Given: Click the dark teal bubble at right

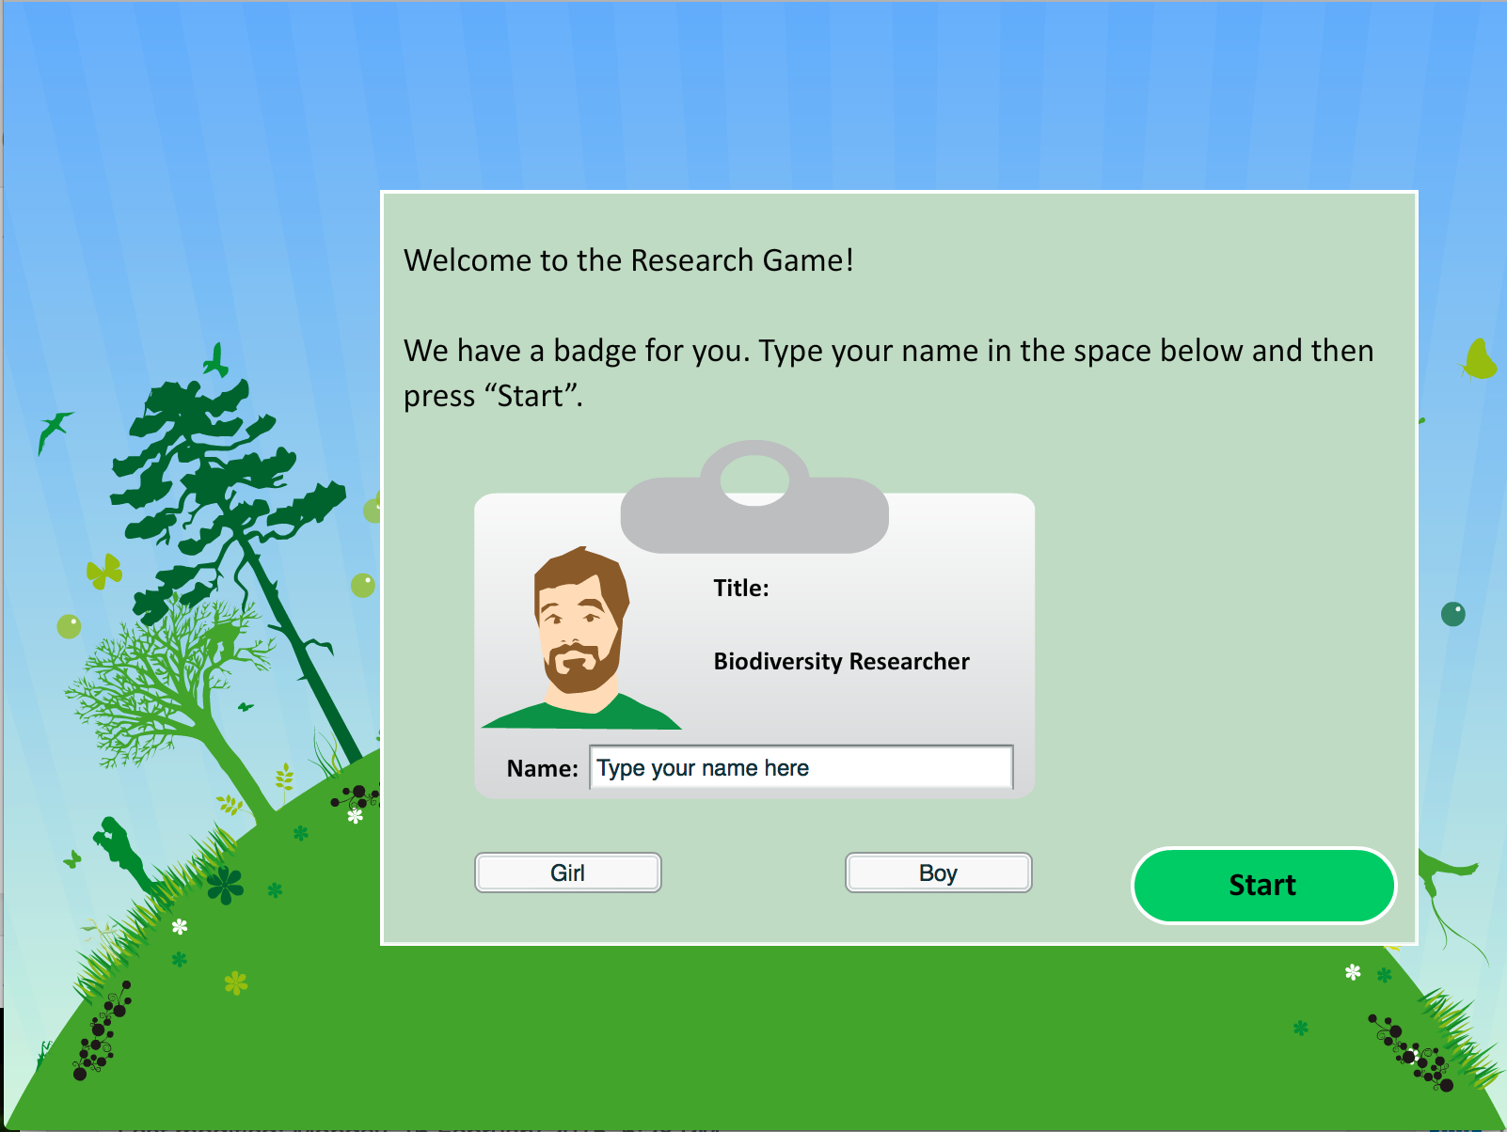Looking at the screenshot, I should coord(1452,615).
